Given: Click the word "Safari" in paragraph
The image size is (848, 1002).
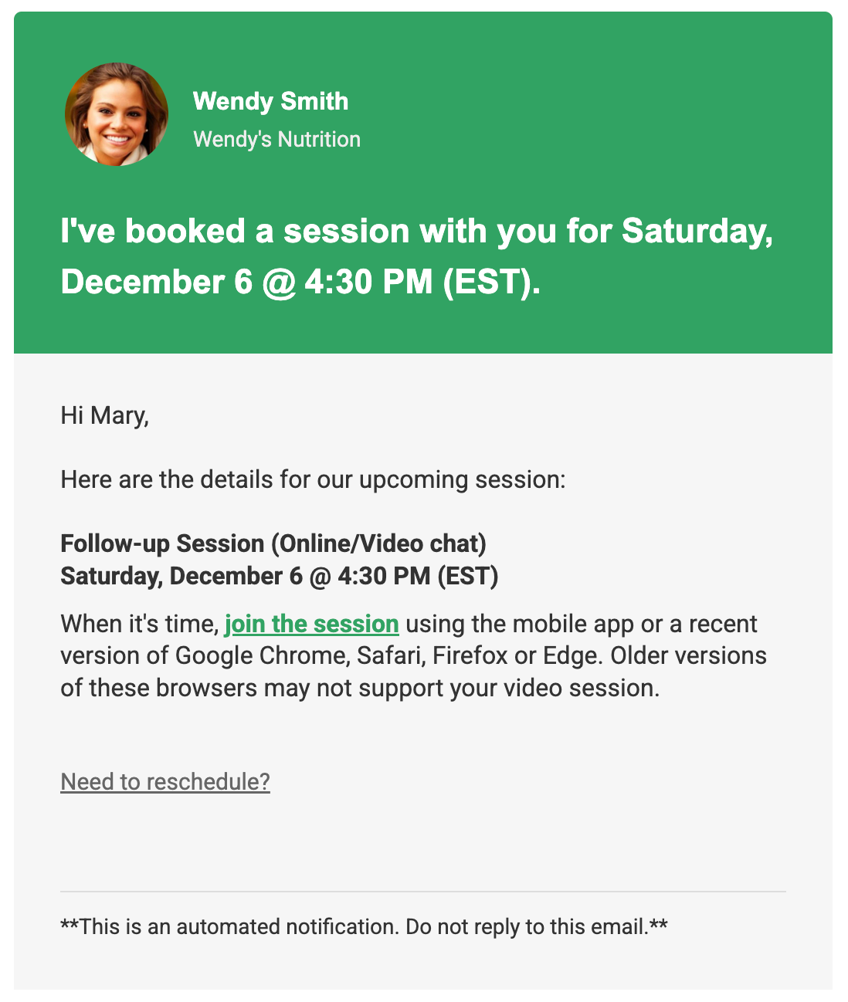Looking at the screenshot, I should click(x=391, y=655).
